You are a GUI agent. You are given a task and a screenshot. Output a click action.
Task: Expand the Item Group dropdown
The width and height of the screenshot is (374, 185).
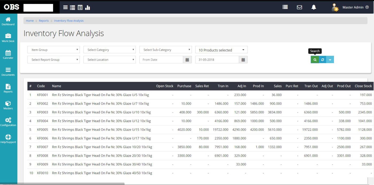(53, 50)
